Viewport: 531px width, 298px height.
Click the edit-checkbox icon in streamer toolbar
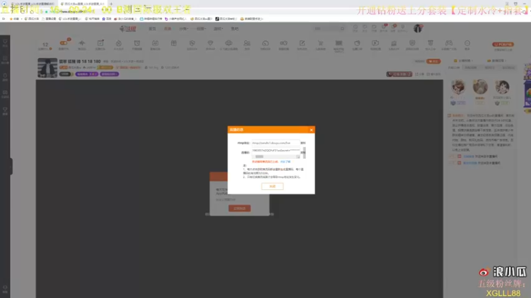click(x=100, y=44)
